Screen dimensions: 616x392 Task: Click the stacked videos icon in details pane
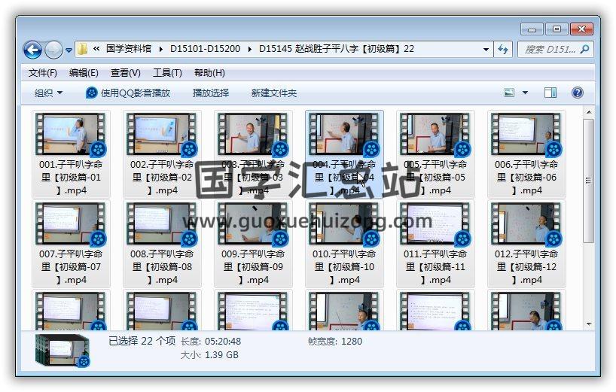pos(63,351)
